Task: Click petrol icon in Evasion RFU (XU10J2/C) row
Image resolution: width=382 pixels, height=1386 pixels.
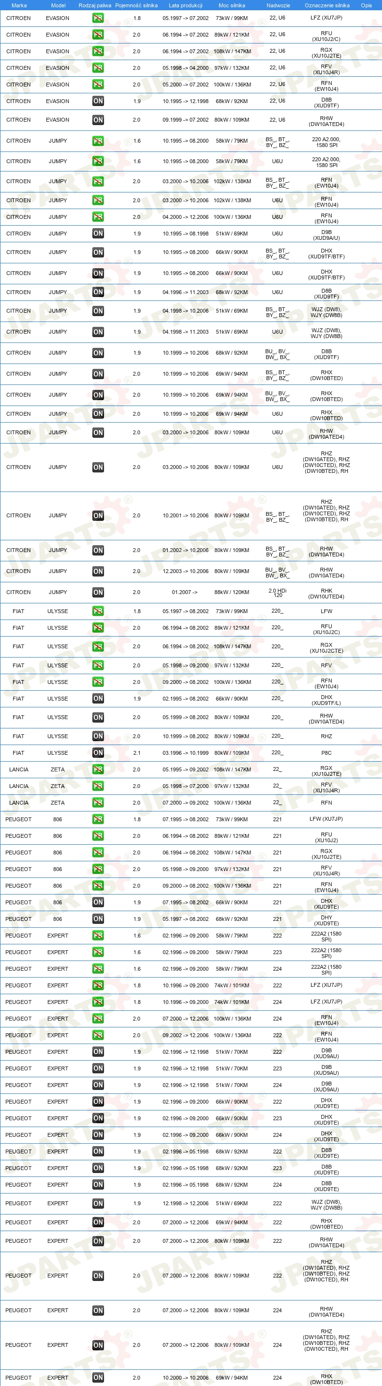Action: click(98, 34)
